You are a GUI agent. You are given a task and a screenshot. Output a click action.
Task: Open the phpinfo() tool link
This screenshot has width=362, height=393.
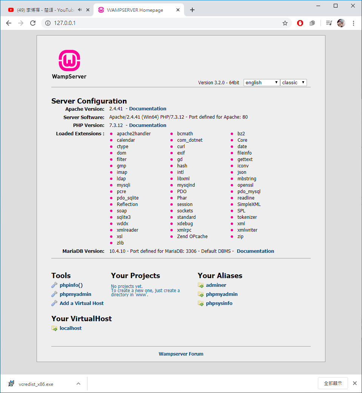(71, 285)
